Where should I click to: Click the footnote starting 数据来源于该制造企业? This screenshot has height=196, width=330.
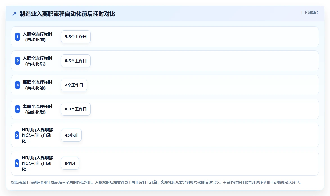(x=157, y=182)
